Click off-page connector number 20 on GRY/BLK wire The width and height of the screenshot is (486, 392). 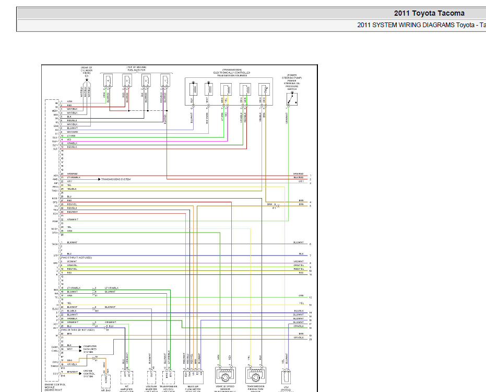click(x=310, y=339)
